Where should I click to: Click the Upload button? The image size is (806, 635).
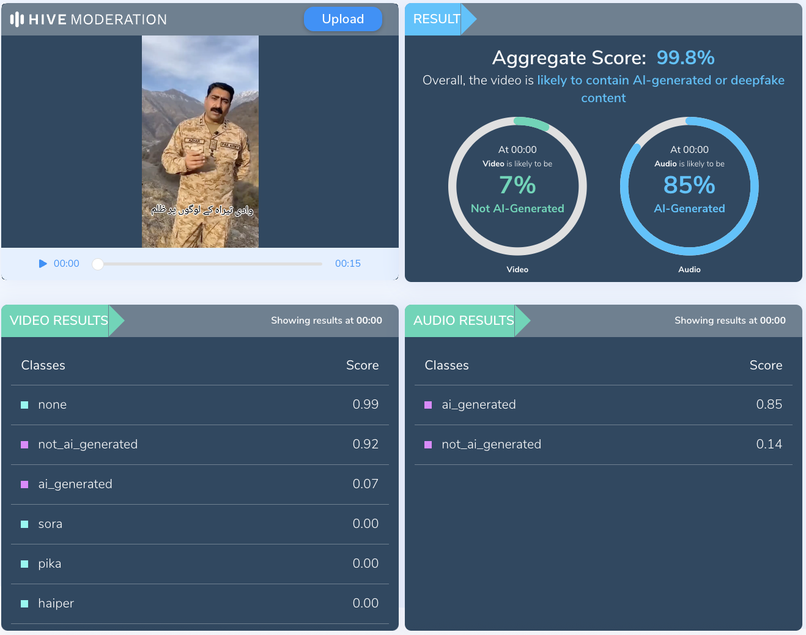[x=342, y=19]
